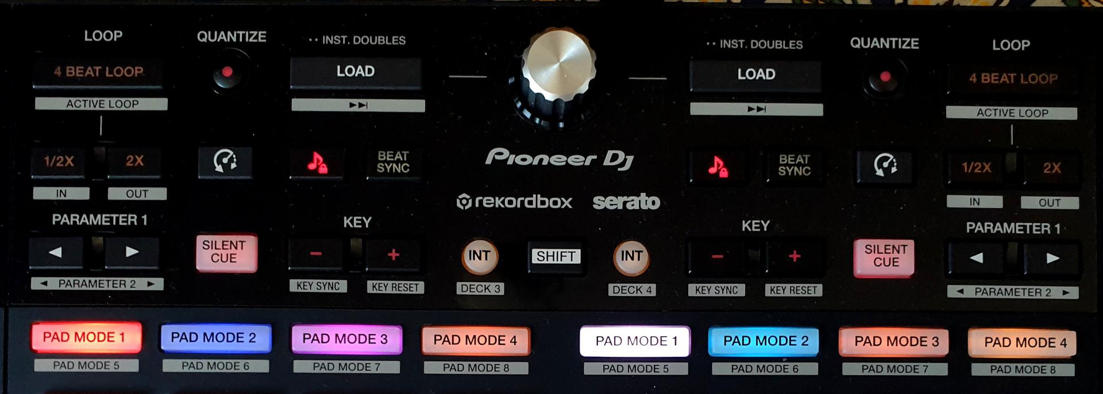This screenshot has width=1103, height=394.
Task: Tap the right deck 2X loop button
Action: [1051, 169]
